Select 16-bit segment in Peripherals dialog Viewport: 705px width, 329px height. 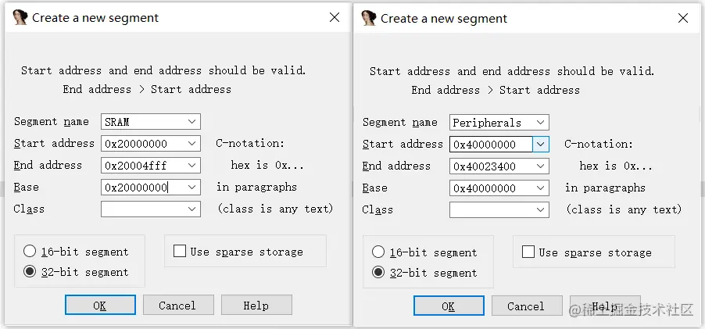coord(378,252)
